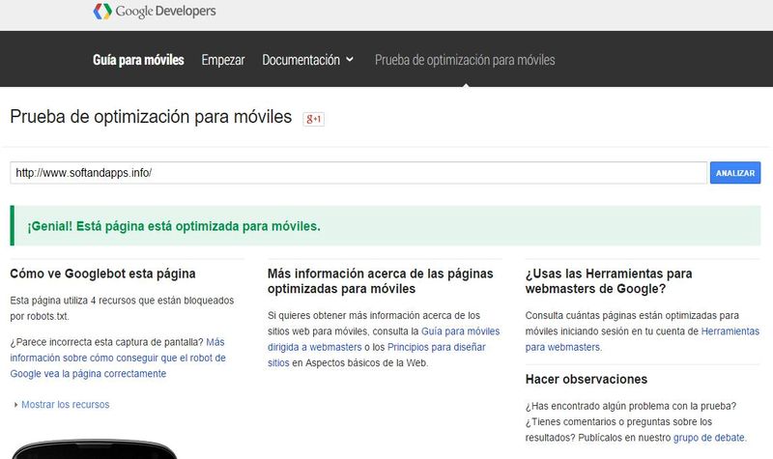Screen dimensions: 773x459
Task: Expand Mostrar los recursos disclosure
Action: pyautogui.click(x=62, y=404)
